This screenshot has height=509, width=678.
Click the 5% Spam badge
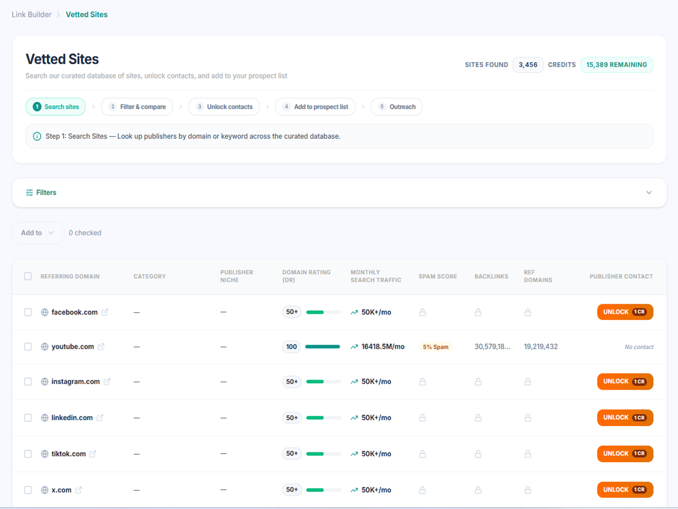(436, 347)
